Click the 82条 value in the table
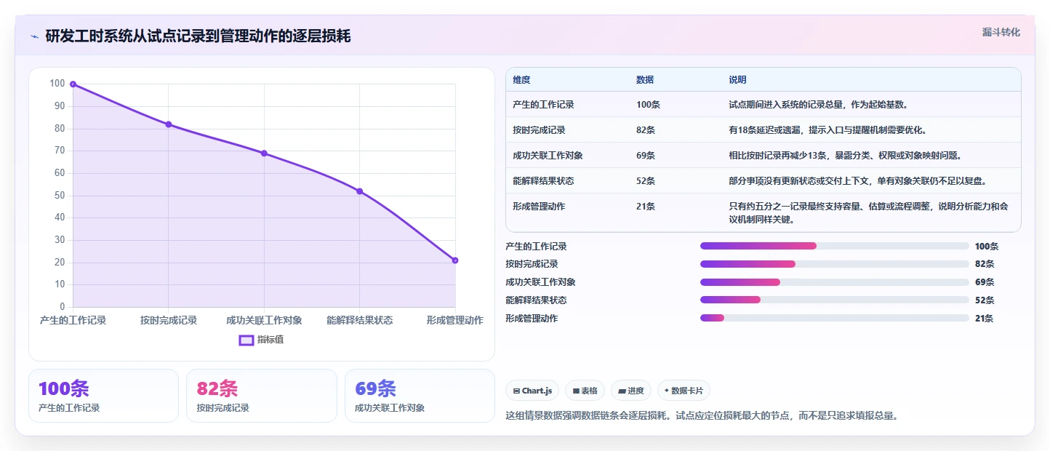The width and height of the screenshot is (1050, 451). [646, 130]
